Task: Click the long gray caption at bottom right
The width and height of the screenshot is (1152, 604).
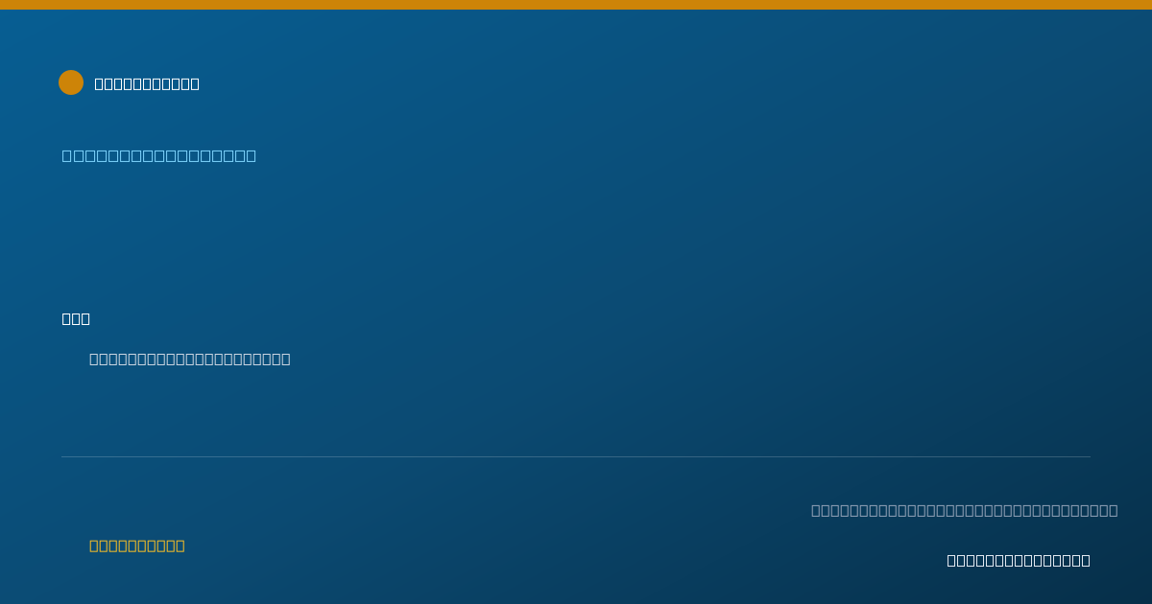Action: pyautogui.click(x=965, y=510)
